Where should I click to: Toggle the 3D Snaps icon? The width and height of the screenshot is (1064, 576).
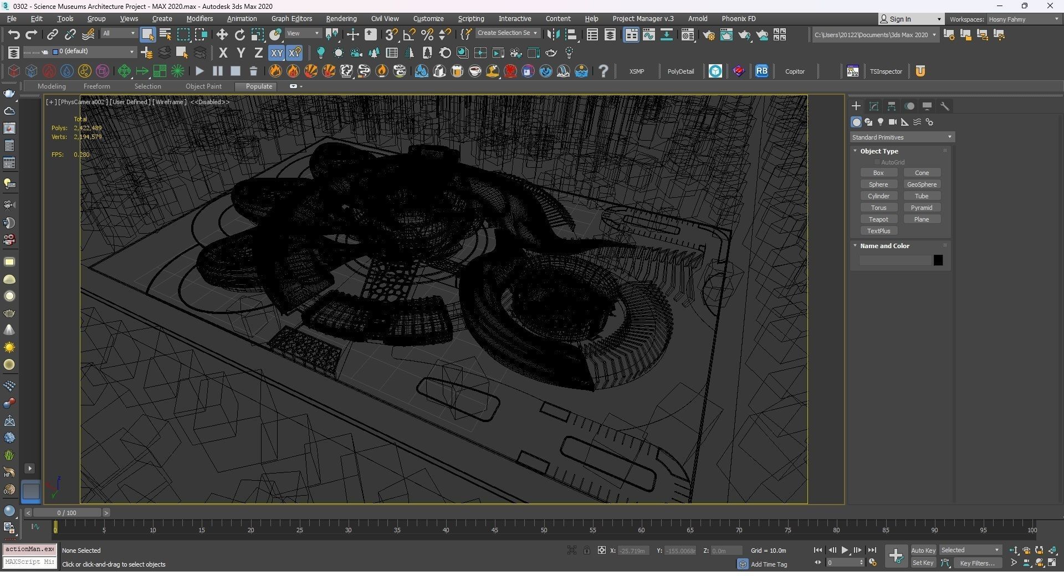391,35
